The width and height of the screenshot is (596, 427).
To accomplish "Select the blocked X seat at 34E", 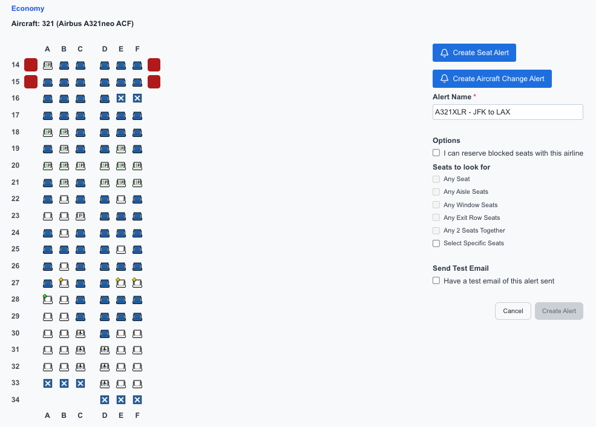I will click(x=120, y=399).
